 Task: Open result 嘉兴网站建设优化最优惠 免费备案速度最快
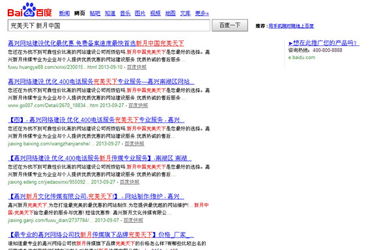pyautogui.click(x=96, y=44)
